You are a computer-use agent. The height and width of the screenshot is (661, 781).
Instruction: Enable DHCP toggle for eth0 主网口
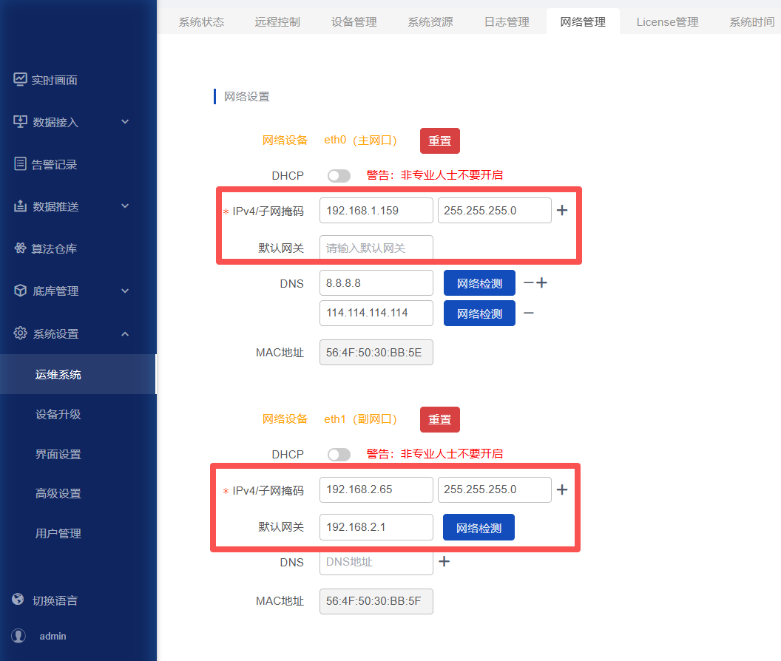[339, 175]
